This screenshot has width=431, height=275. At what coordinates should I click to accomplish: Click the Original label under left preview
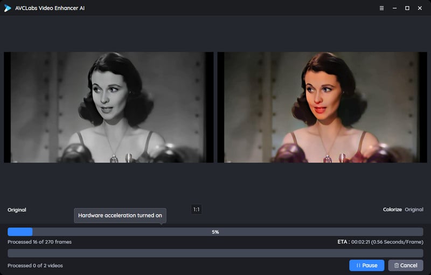(17, 210)
